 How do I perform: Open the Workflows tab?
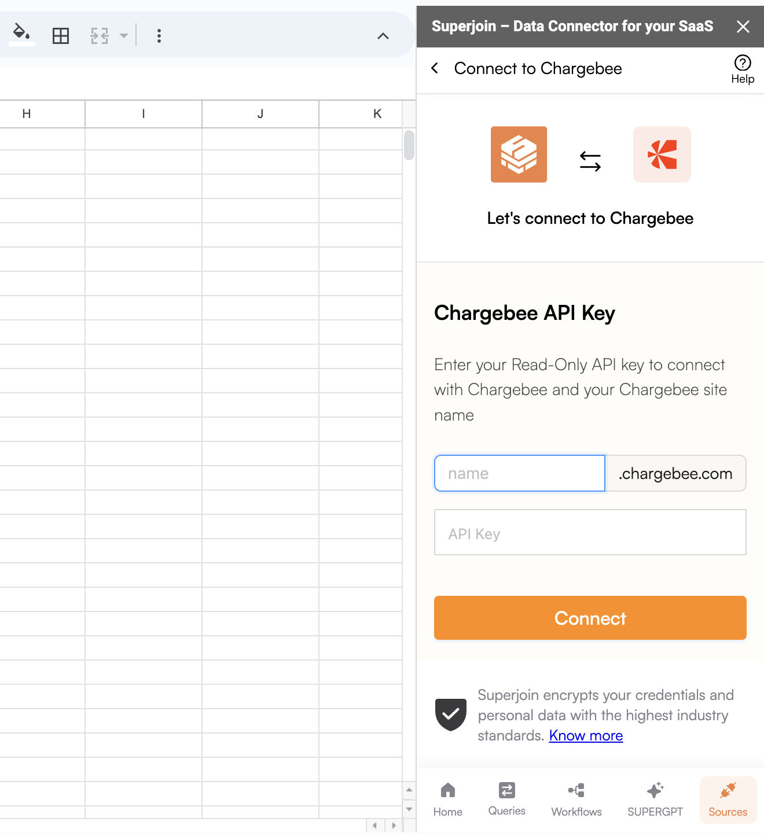pos(576,800)
